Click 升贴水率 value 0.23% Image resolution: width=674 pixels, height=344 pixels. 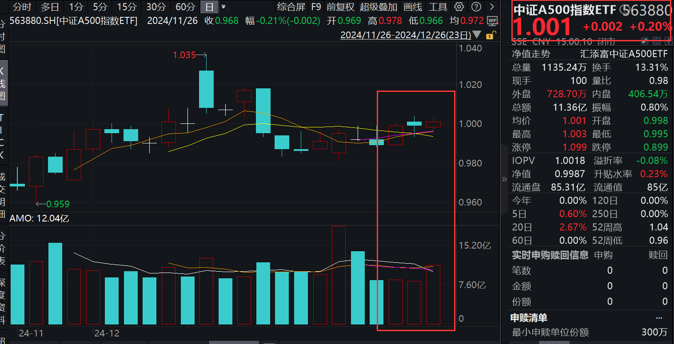point(654,174)
